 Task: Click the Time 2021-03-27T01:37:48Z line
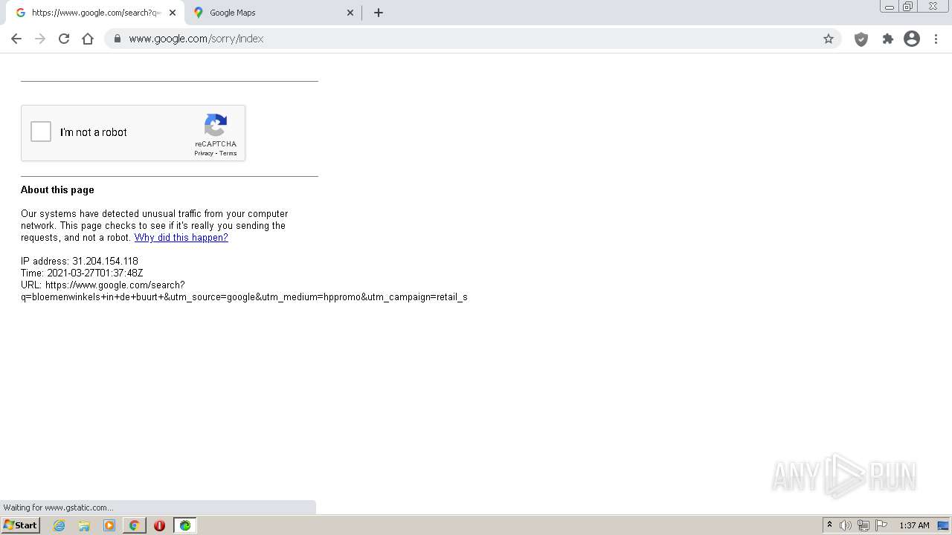point(82,273)
